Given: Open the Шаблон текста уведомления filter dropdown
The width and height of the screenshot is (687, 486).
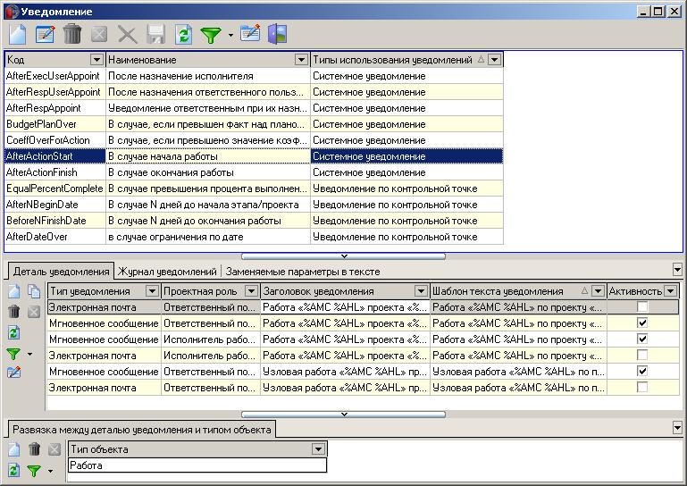Looking at the screenshot, I should tap(598, 291).
